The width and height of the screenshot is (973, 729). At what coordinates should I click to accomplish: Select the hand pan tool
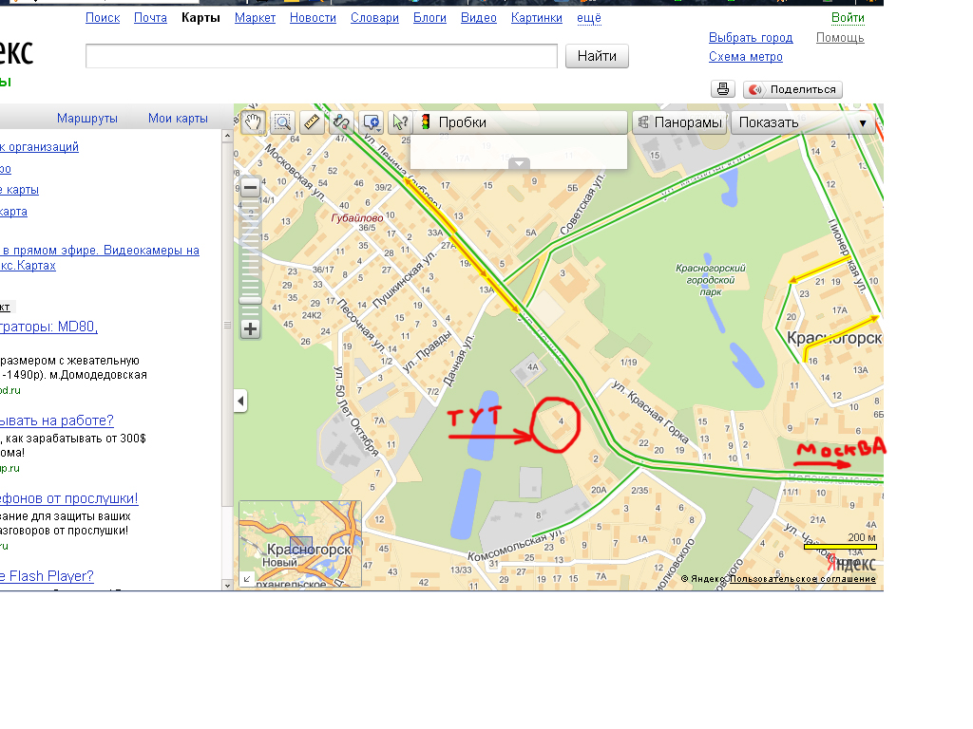(253, 122)
